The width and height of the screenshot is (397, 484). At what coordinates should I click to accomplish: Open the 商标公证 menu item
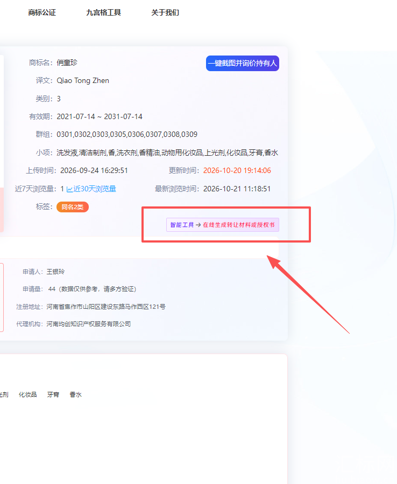[x=42, y=12]
